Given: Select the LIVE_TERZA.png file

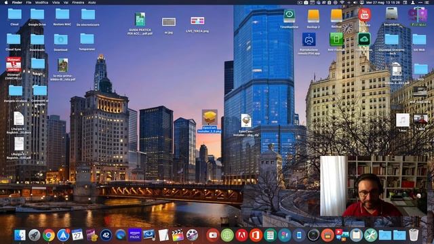Looking at the screenshot, I should (x=197, y=21).
